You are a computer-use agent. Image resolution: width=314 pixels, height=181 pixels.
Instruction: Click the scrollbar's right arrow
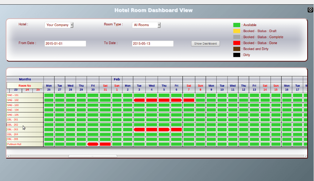click(x=305, y=156)
